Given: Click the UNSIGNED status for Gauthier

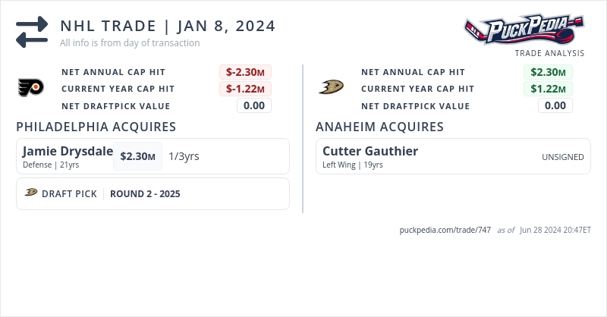Looking at the screenshot, I should pyautogui.click(x=562, y=157).
